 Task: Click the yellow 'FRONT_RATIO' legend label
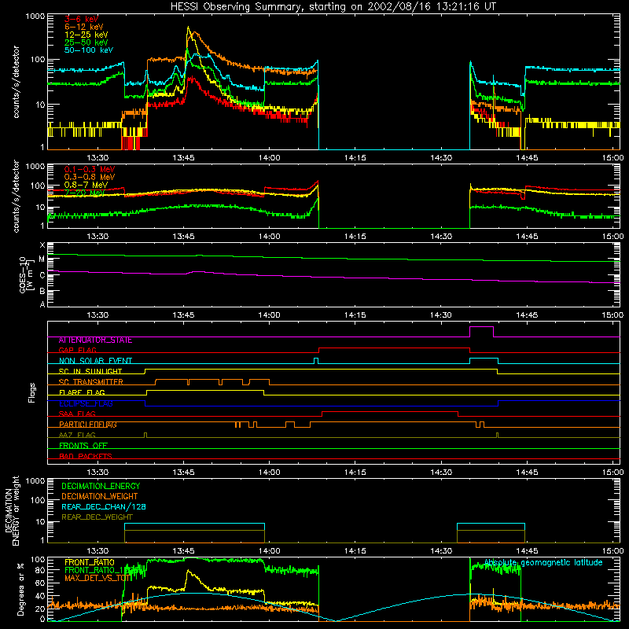(x=90, y=562)
